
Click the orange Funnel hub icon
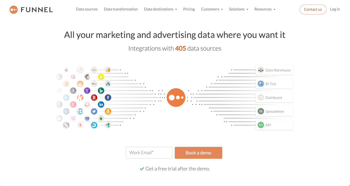(x=176, y=97)
